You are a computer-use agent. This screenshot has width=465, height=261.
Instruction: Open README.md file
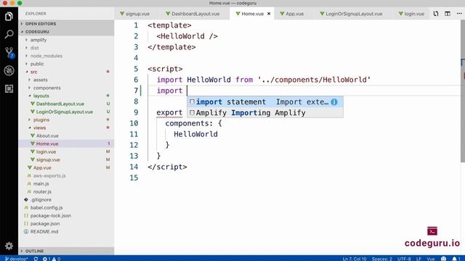[x=66, y=231]
